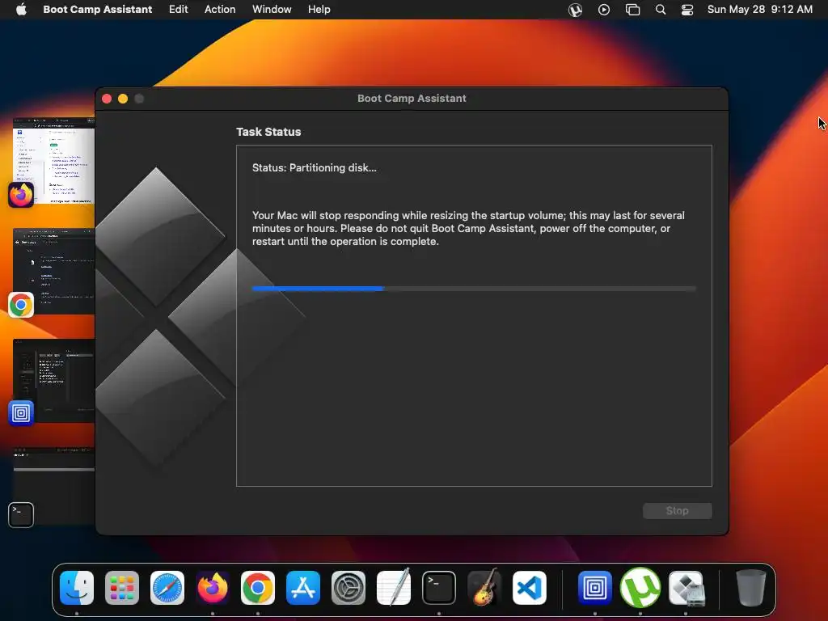
Task: Select the Terminal Stage Manager thumbnail
Action: (53, 486)
